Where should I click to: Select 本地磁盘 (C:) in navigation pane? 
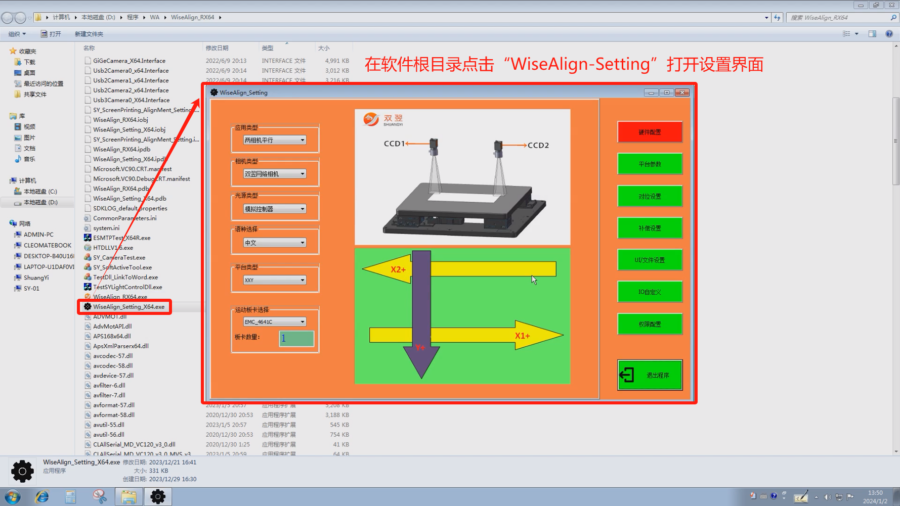point(40,192)
